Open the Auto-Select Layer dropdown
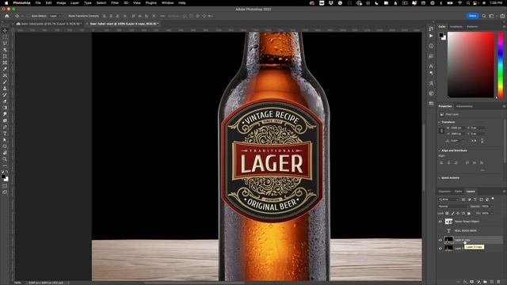The image size is (507, 285). click(x=55, y=16)
